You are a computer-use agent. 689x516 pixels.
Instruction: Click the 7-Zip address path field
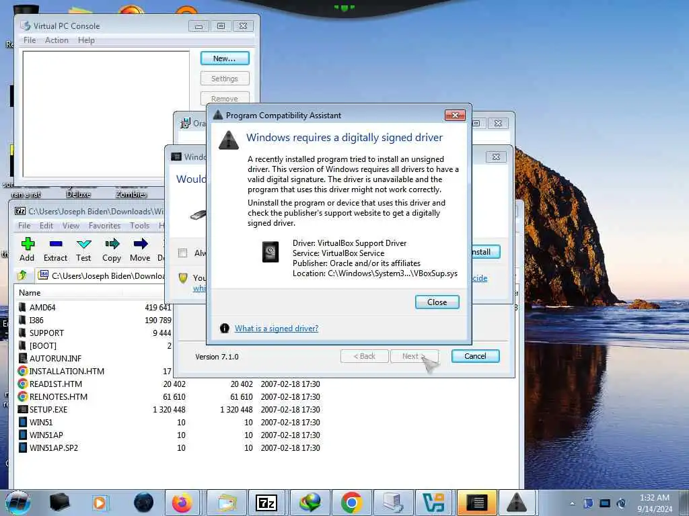click(x=101, y=275)
